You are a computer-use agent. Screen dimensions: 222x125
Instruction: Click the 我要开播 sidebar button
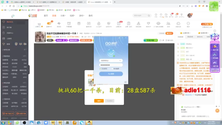pos(21,114)
